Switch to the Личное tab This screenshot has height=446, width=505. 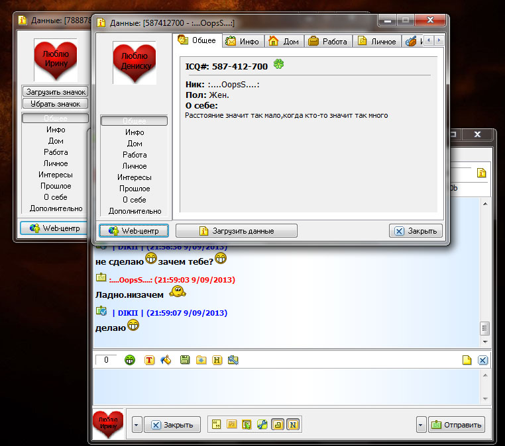(x=377, y=42)
